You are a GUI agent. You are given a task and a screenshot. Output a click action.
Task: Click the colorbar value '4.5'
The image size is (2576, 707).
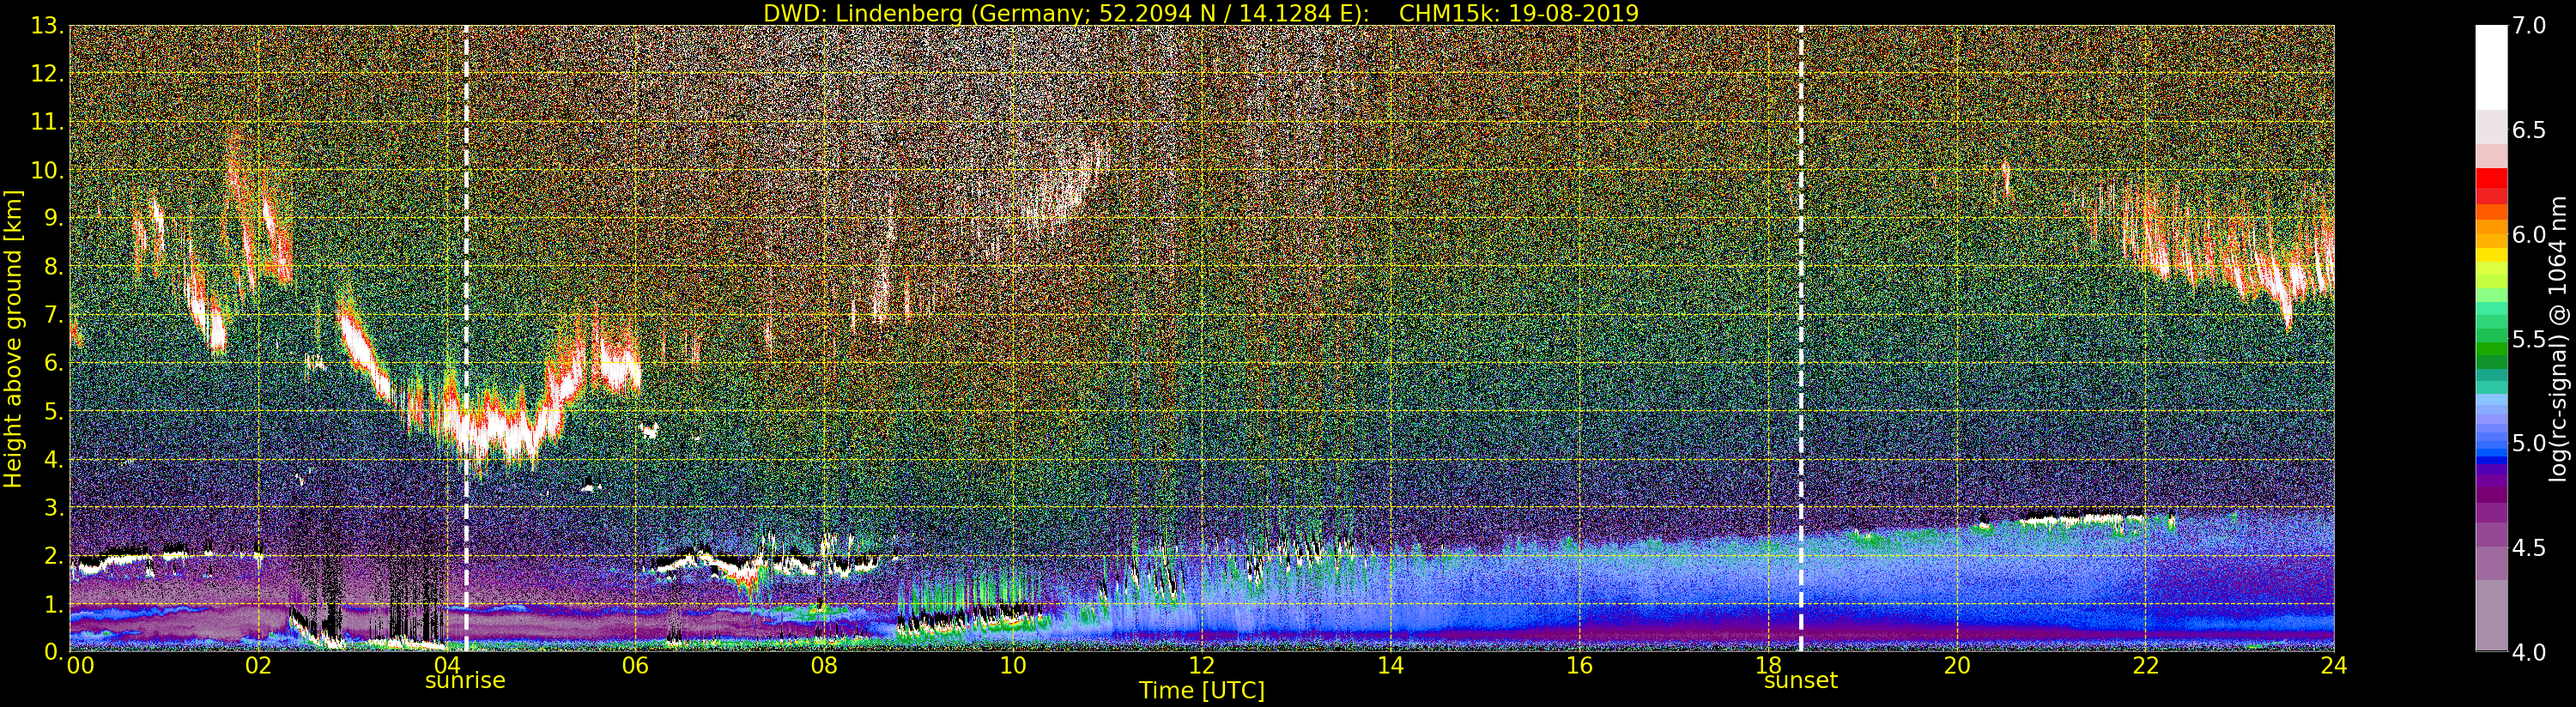point(2529,547)
